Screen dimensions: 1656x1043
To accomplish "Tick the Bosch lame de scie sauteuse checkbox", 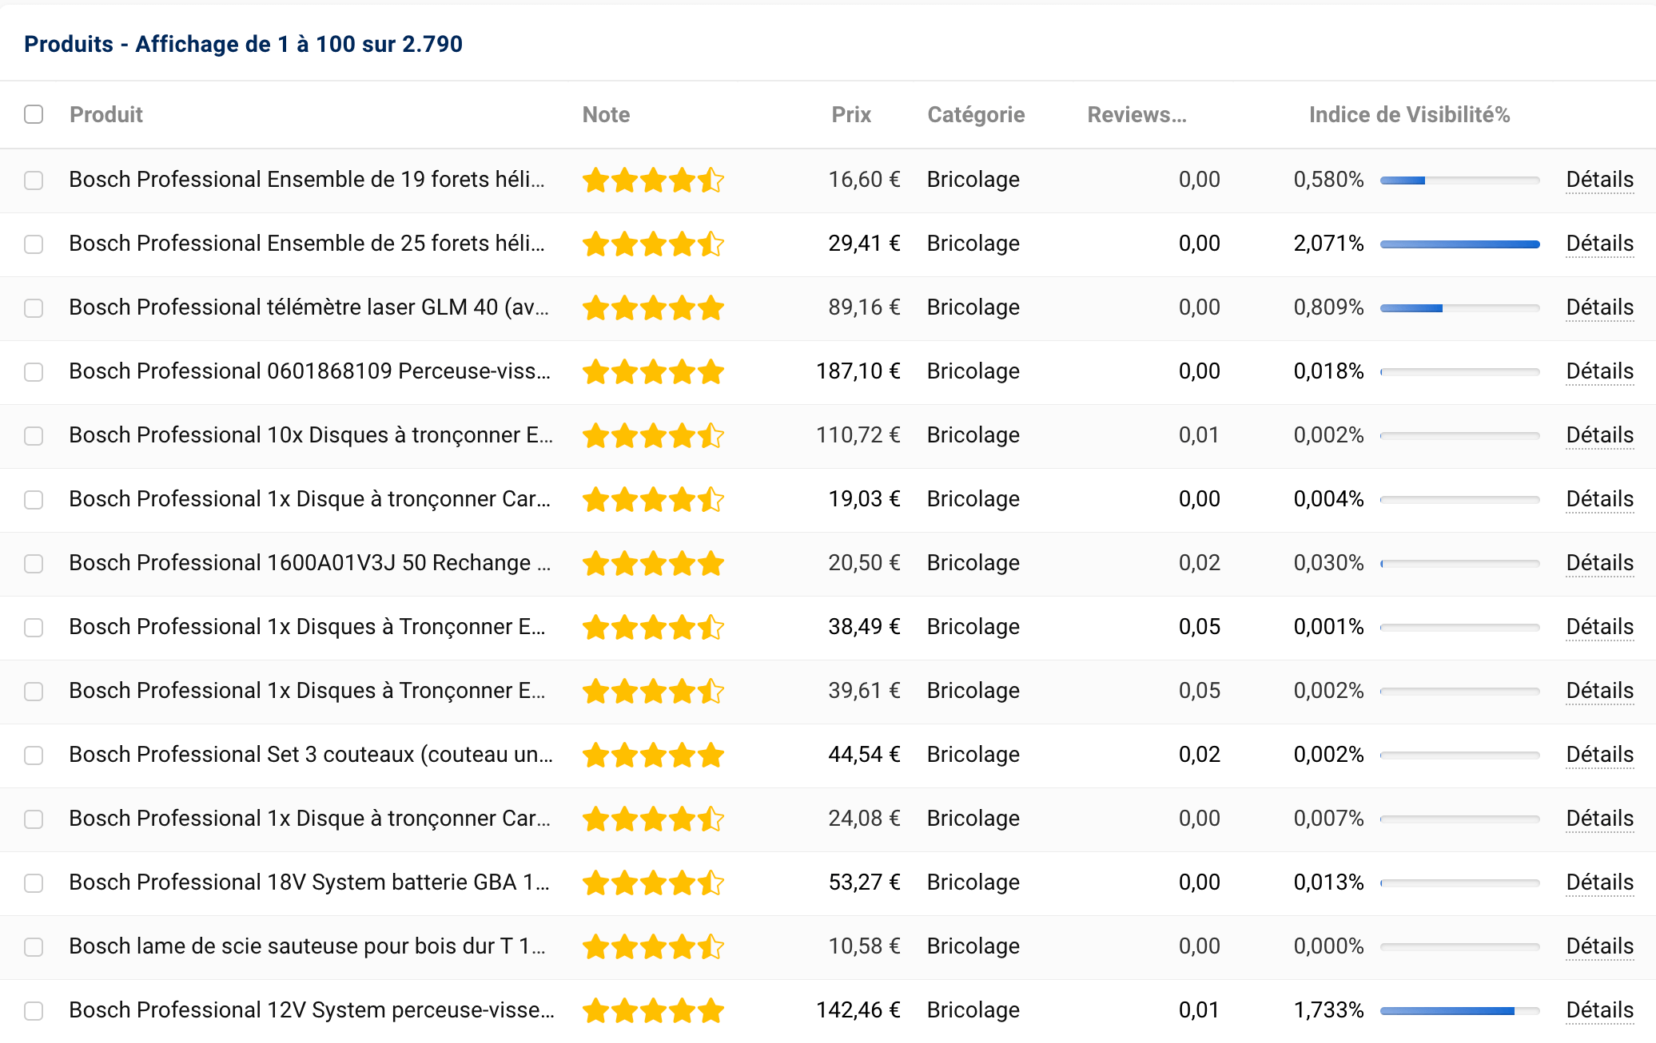I will 34,947.
